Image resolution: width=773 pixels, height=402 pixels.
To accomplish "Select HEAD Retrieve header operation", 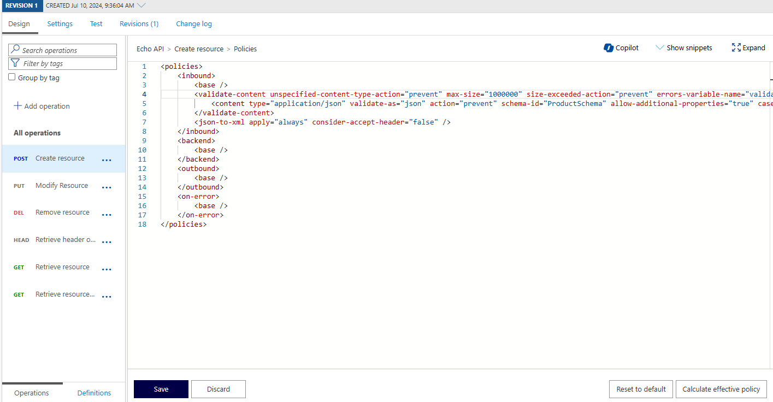I will point(63,240).
